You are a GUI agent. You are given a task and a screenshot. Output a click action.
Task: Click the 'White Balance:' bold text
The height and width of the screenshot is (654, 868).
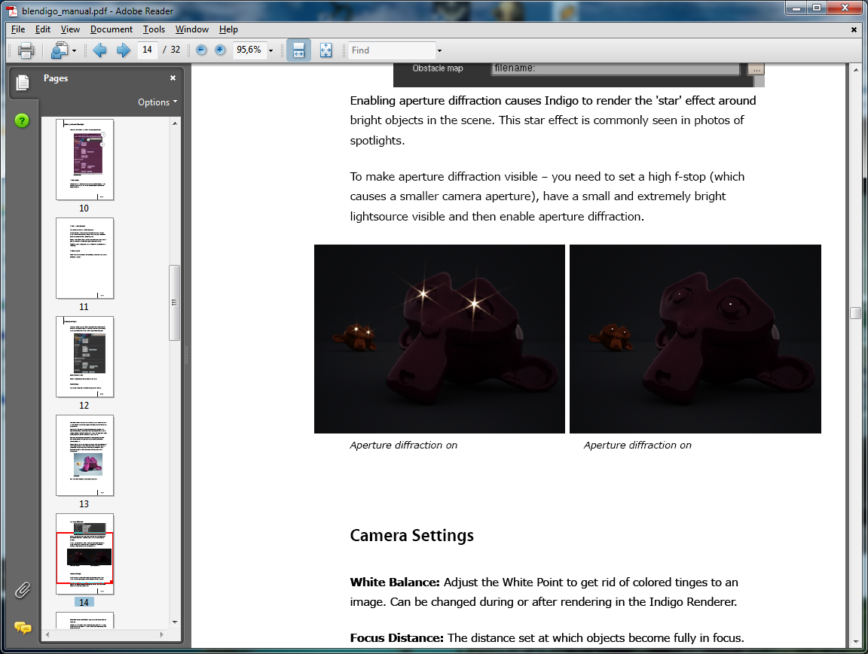(x=395, y=583)
